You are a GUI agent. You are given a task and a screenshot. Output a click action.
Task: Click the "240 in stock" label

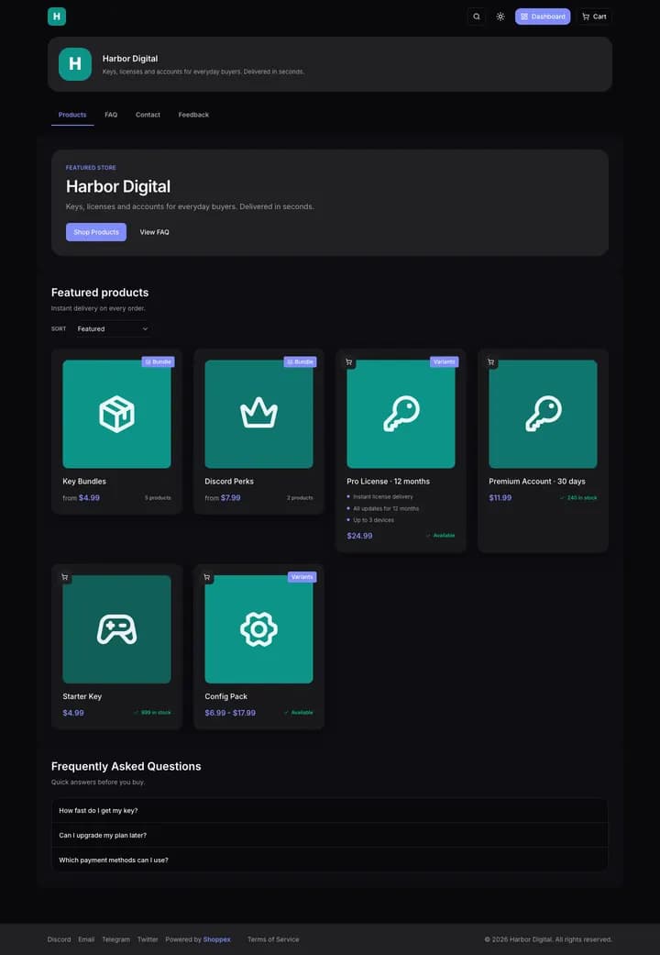(x=578, y=497)
